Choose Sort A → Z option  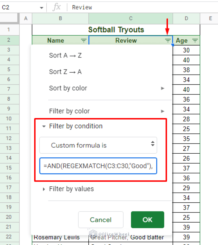[x=65, y=55]
